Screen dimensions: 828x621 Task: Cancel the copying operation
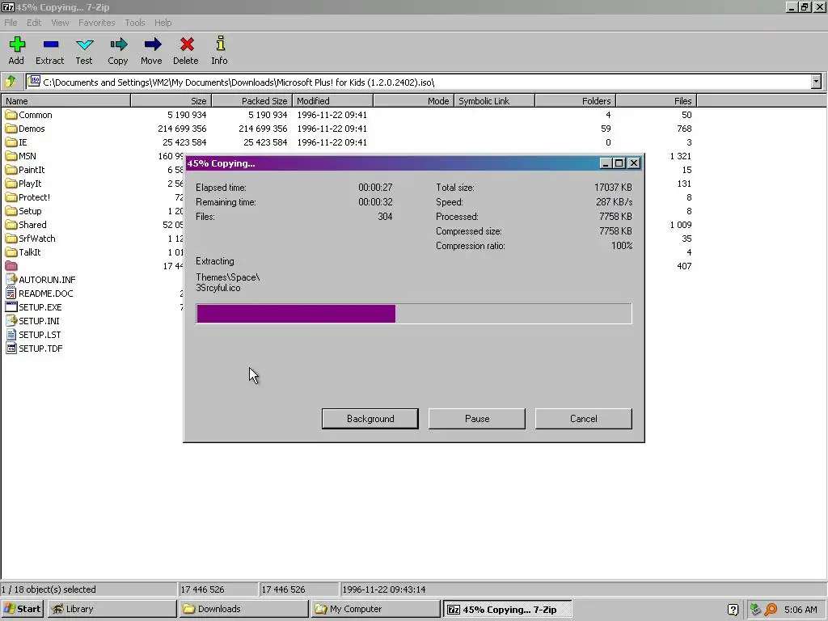[x=584, y=419]
